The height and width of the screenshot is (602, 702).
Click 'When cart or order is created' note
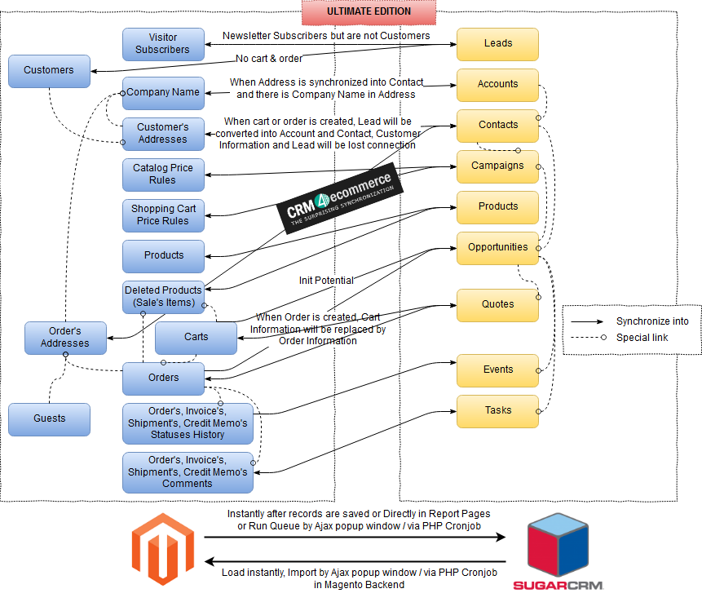(x=317, y=133)
